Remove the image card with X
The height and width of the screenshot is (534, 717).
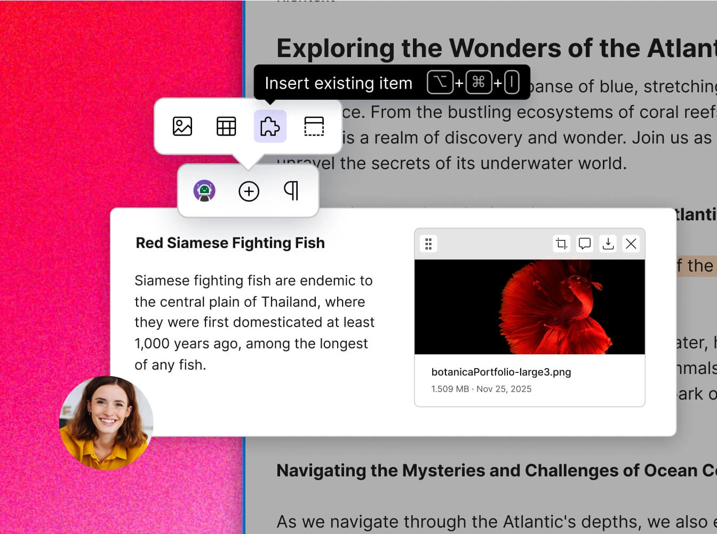point(631,244)
